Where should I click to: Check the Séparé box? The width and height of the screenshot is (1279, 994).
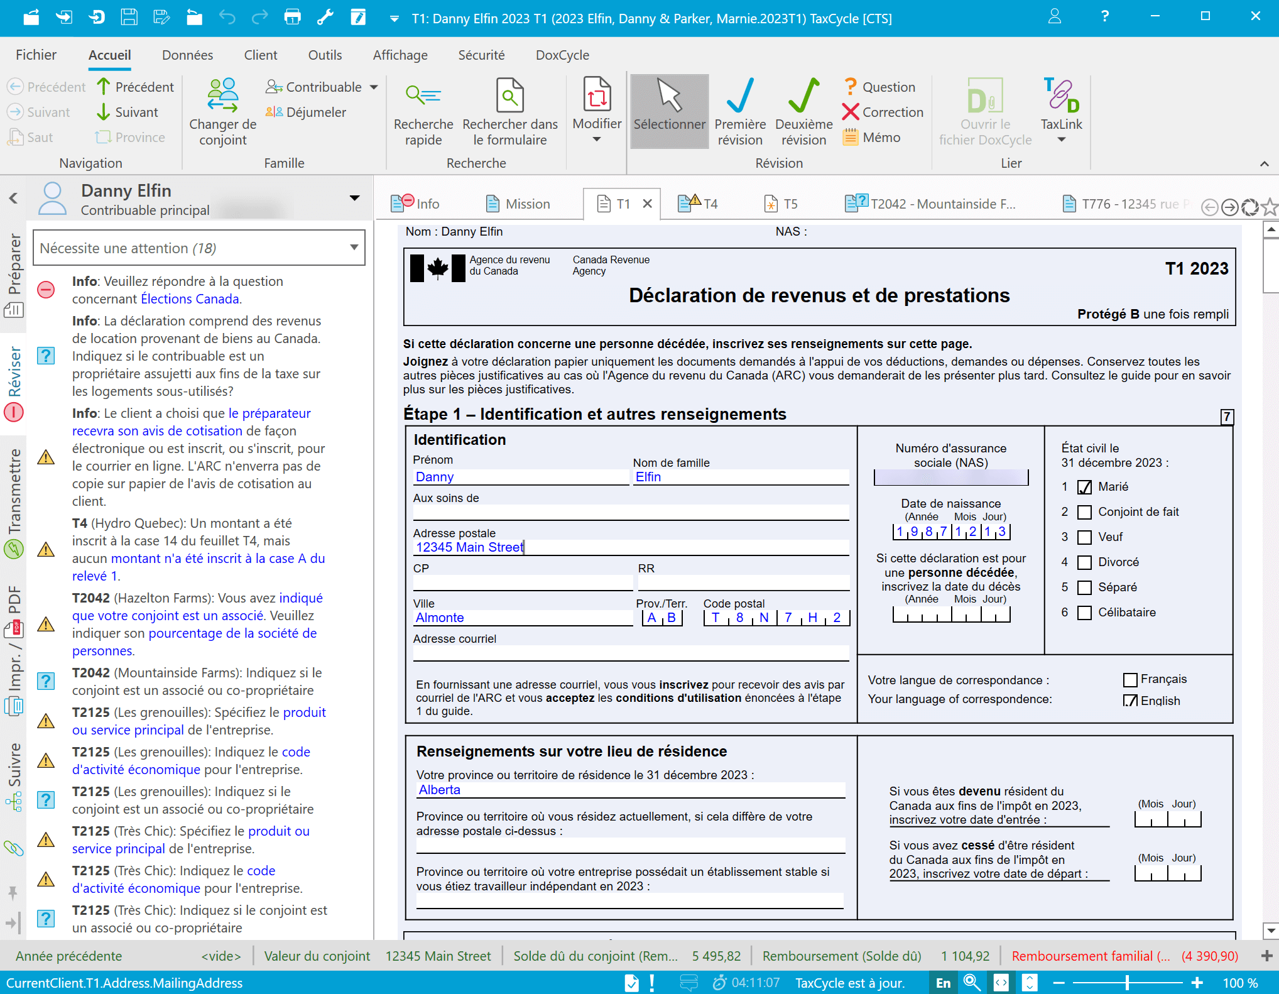1084,587
